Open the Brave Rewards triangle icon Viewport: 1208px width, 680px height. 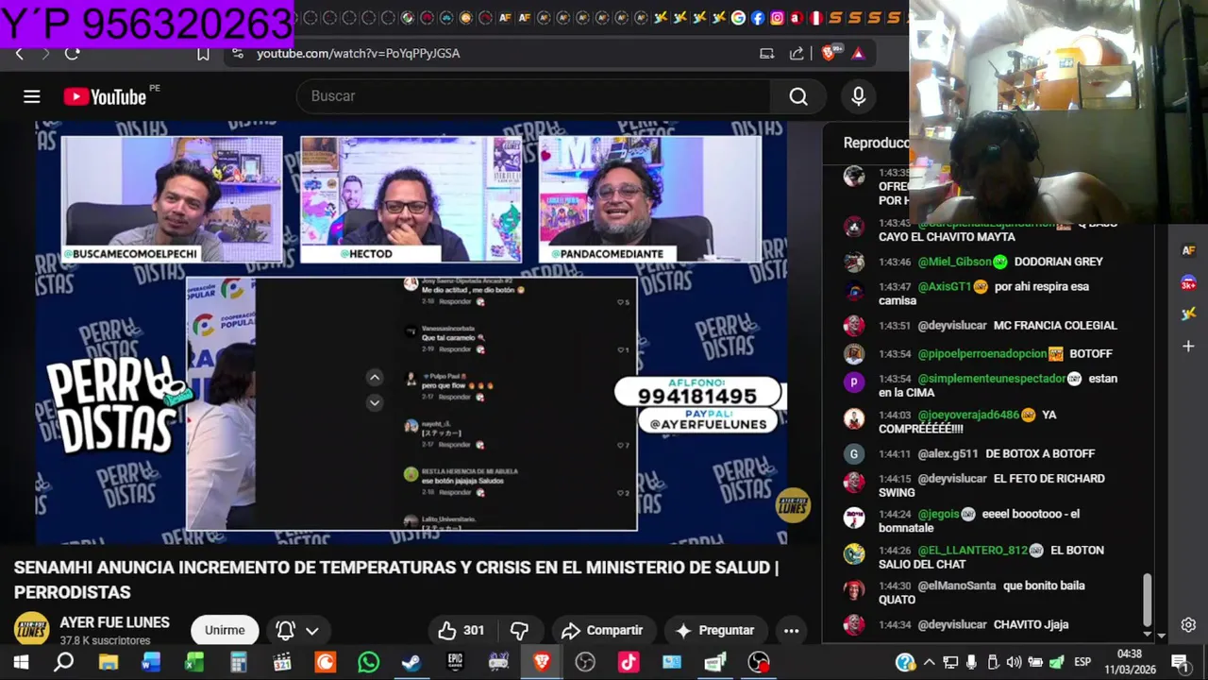coord(858,54)
